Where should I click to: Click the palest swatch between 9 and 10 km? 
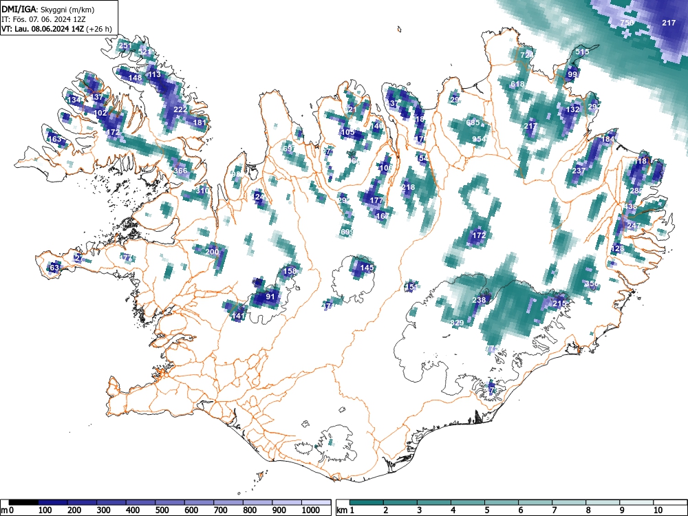[x=636, y=502]
